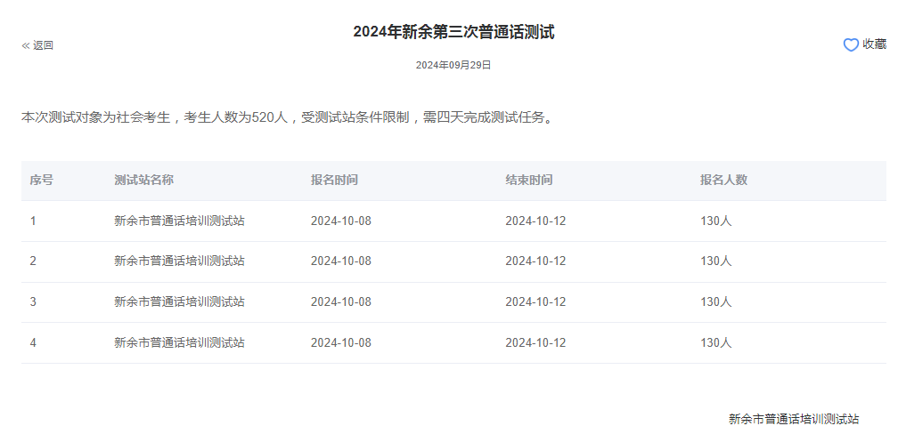Screen dimensions: 898x434
Task: Click the 结束时间 column header
Action: (x=528, y=180)
